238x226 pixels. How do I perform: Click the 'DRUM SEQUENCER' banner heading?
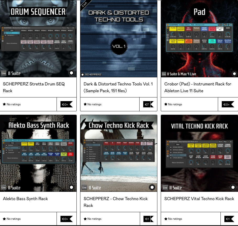[38, 12]
